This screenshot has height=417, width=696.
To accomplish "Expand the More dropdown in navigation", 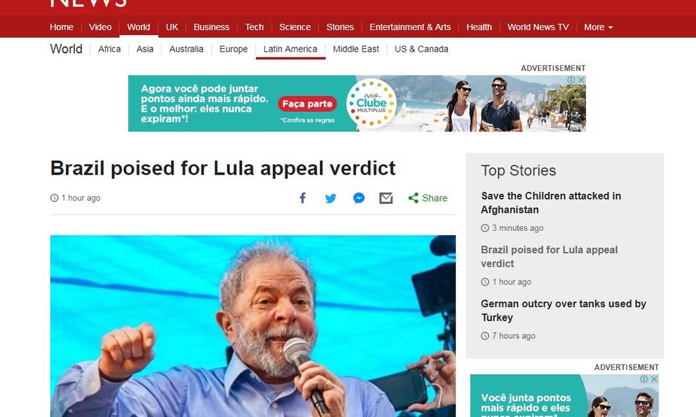I will point(599,27).
